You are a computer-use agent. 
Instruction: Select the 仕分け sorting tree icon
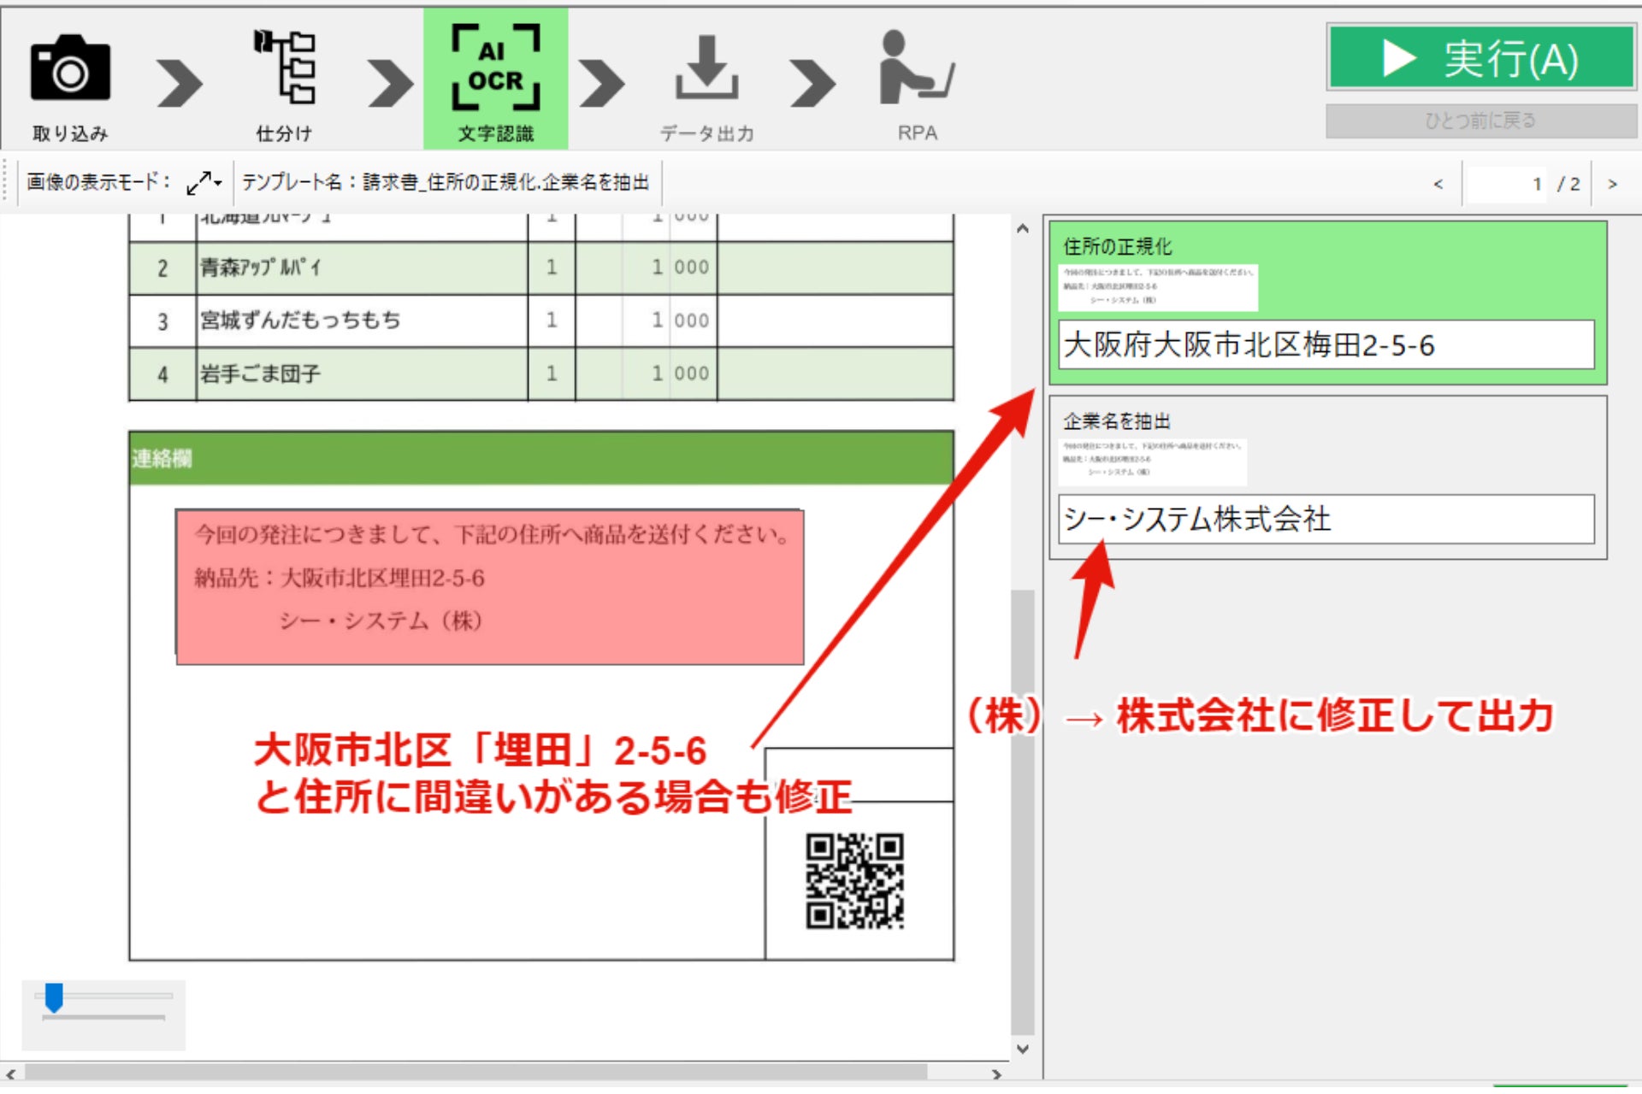(x=285, y=68)
